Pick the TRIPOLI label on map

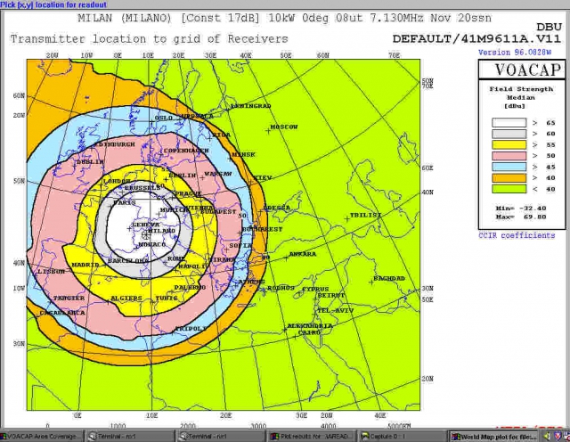(x=191, y=329)
